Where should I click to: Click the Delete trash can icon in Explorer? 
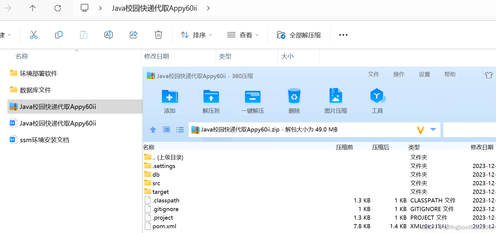158,35
